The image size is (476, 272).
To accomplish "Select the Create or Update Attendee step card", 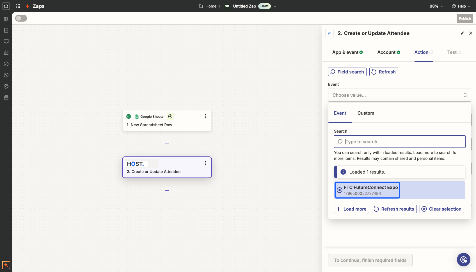I will click(x=167, y=167).
